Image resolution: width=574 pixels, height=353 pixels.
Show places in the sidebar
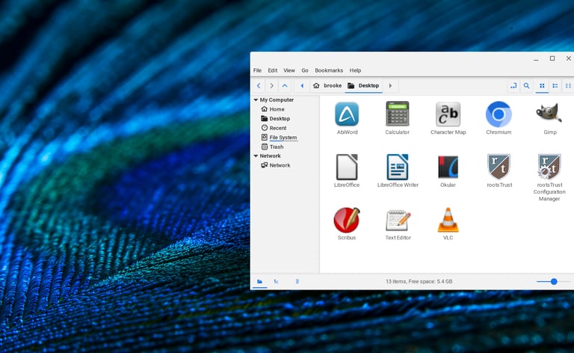point(259,282)
